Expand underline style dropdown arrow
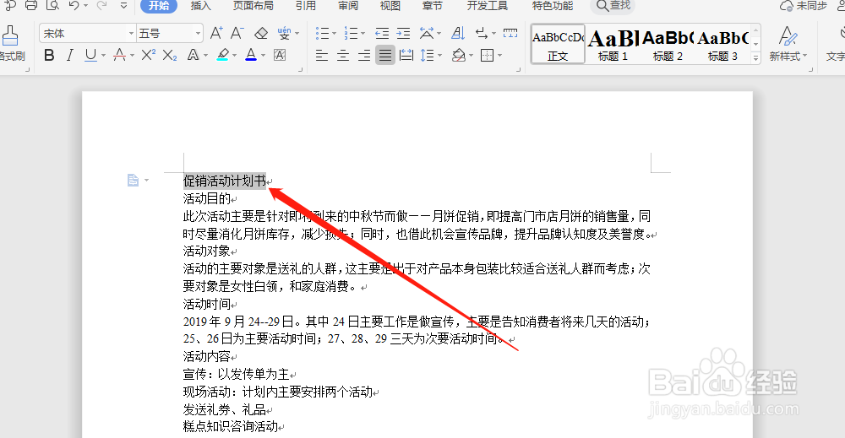This screenshot has width=845, height=438. 103,56
